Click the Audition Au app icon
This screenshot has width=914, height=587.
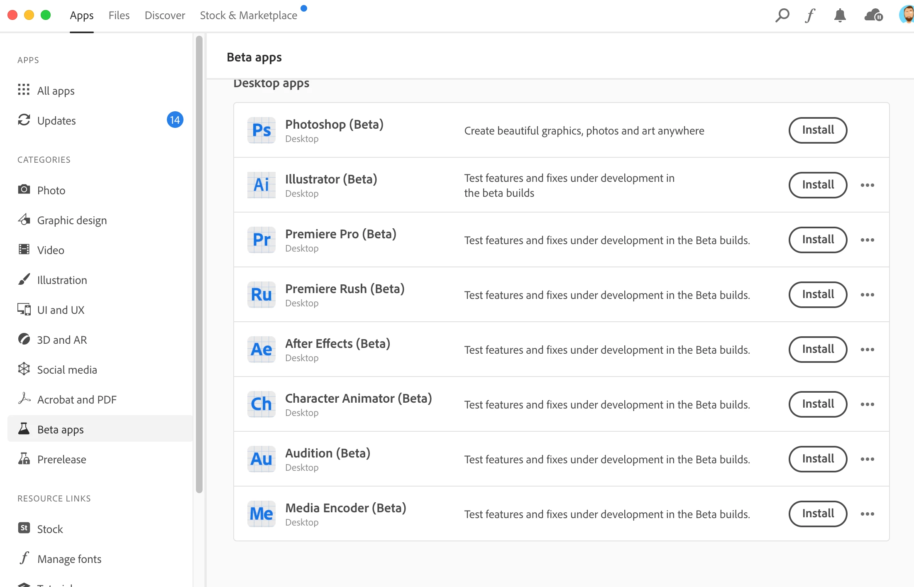coord(261,459)
